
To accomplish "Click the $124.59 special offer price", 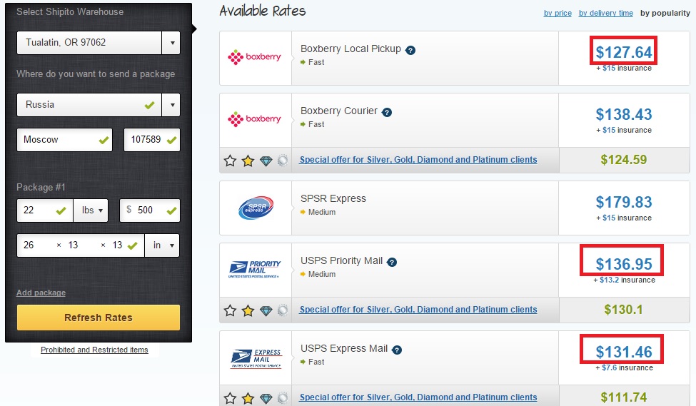I will coord(624,160).
